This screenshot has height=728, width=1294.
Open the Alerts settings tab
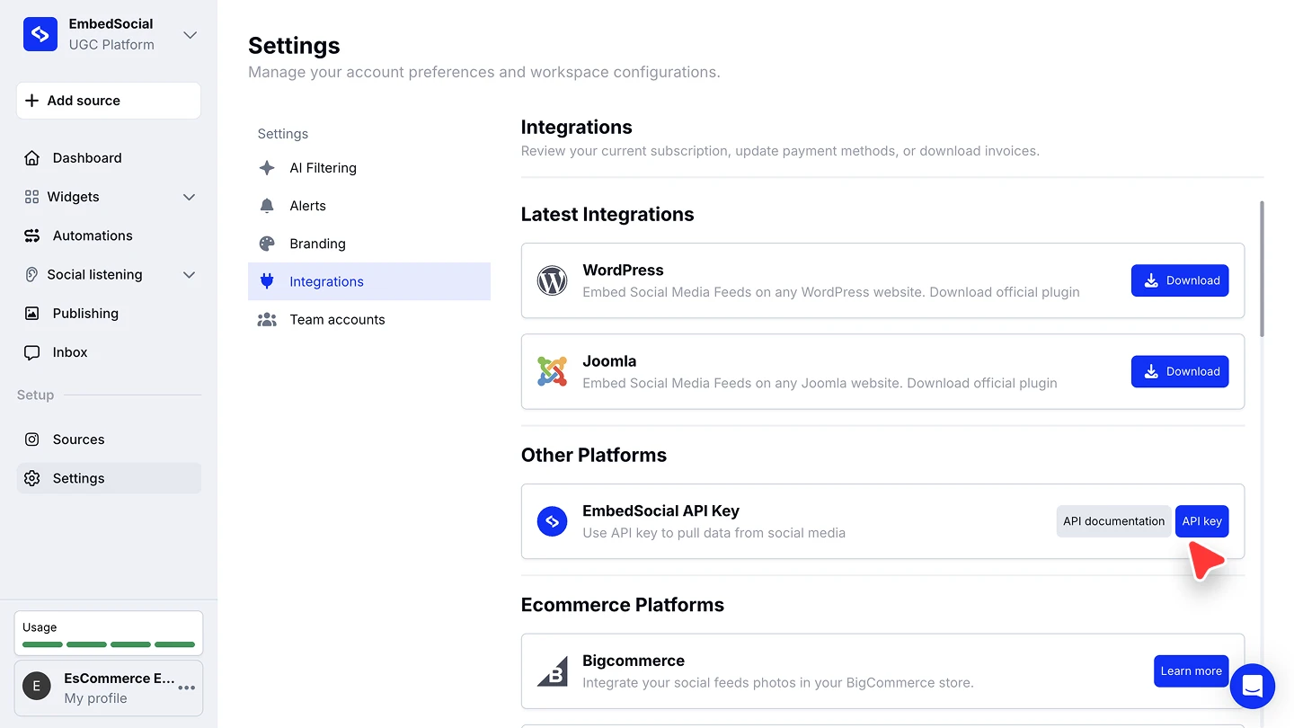[x=369, y=206]
